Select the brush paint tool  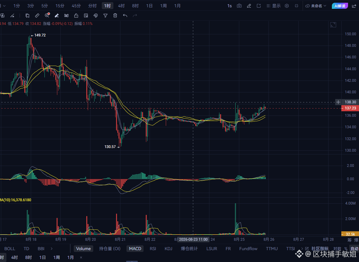click(x=57, y=16)
